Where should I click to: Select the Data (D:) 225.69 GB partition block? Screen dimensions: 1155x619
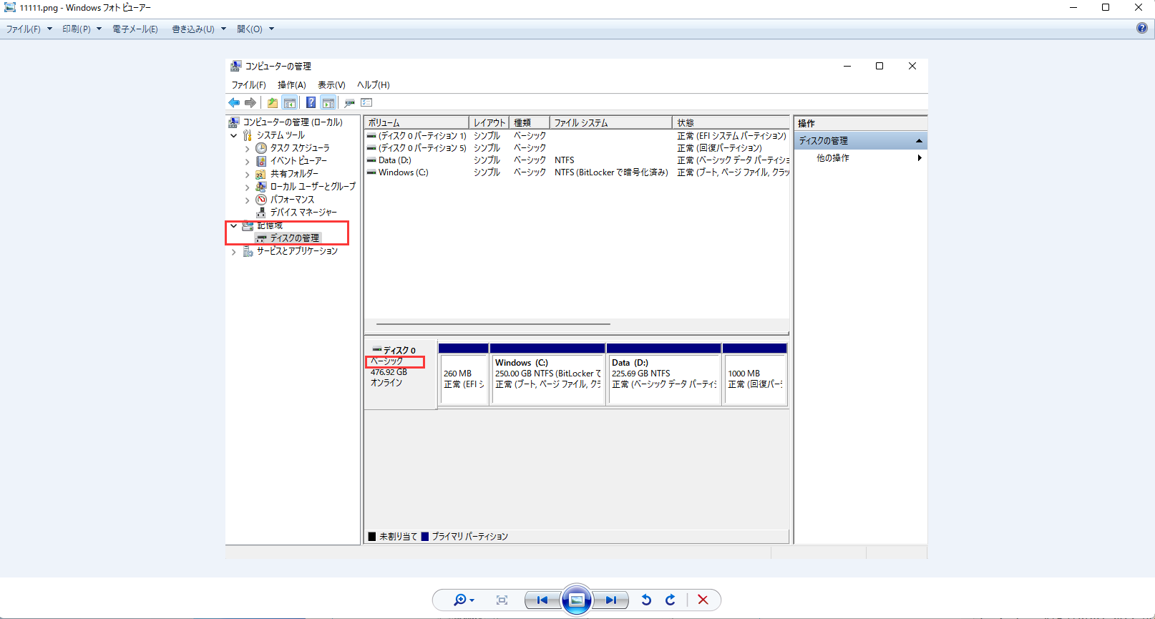664,374
